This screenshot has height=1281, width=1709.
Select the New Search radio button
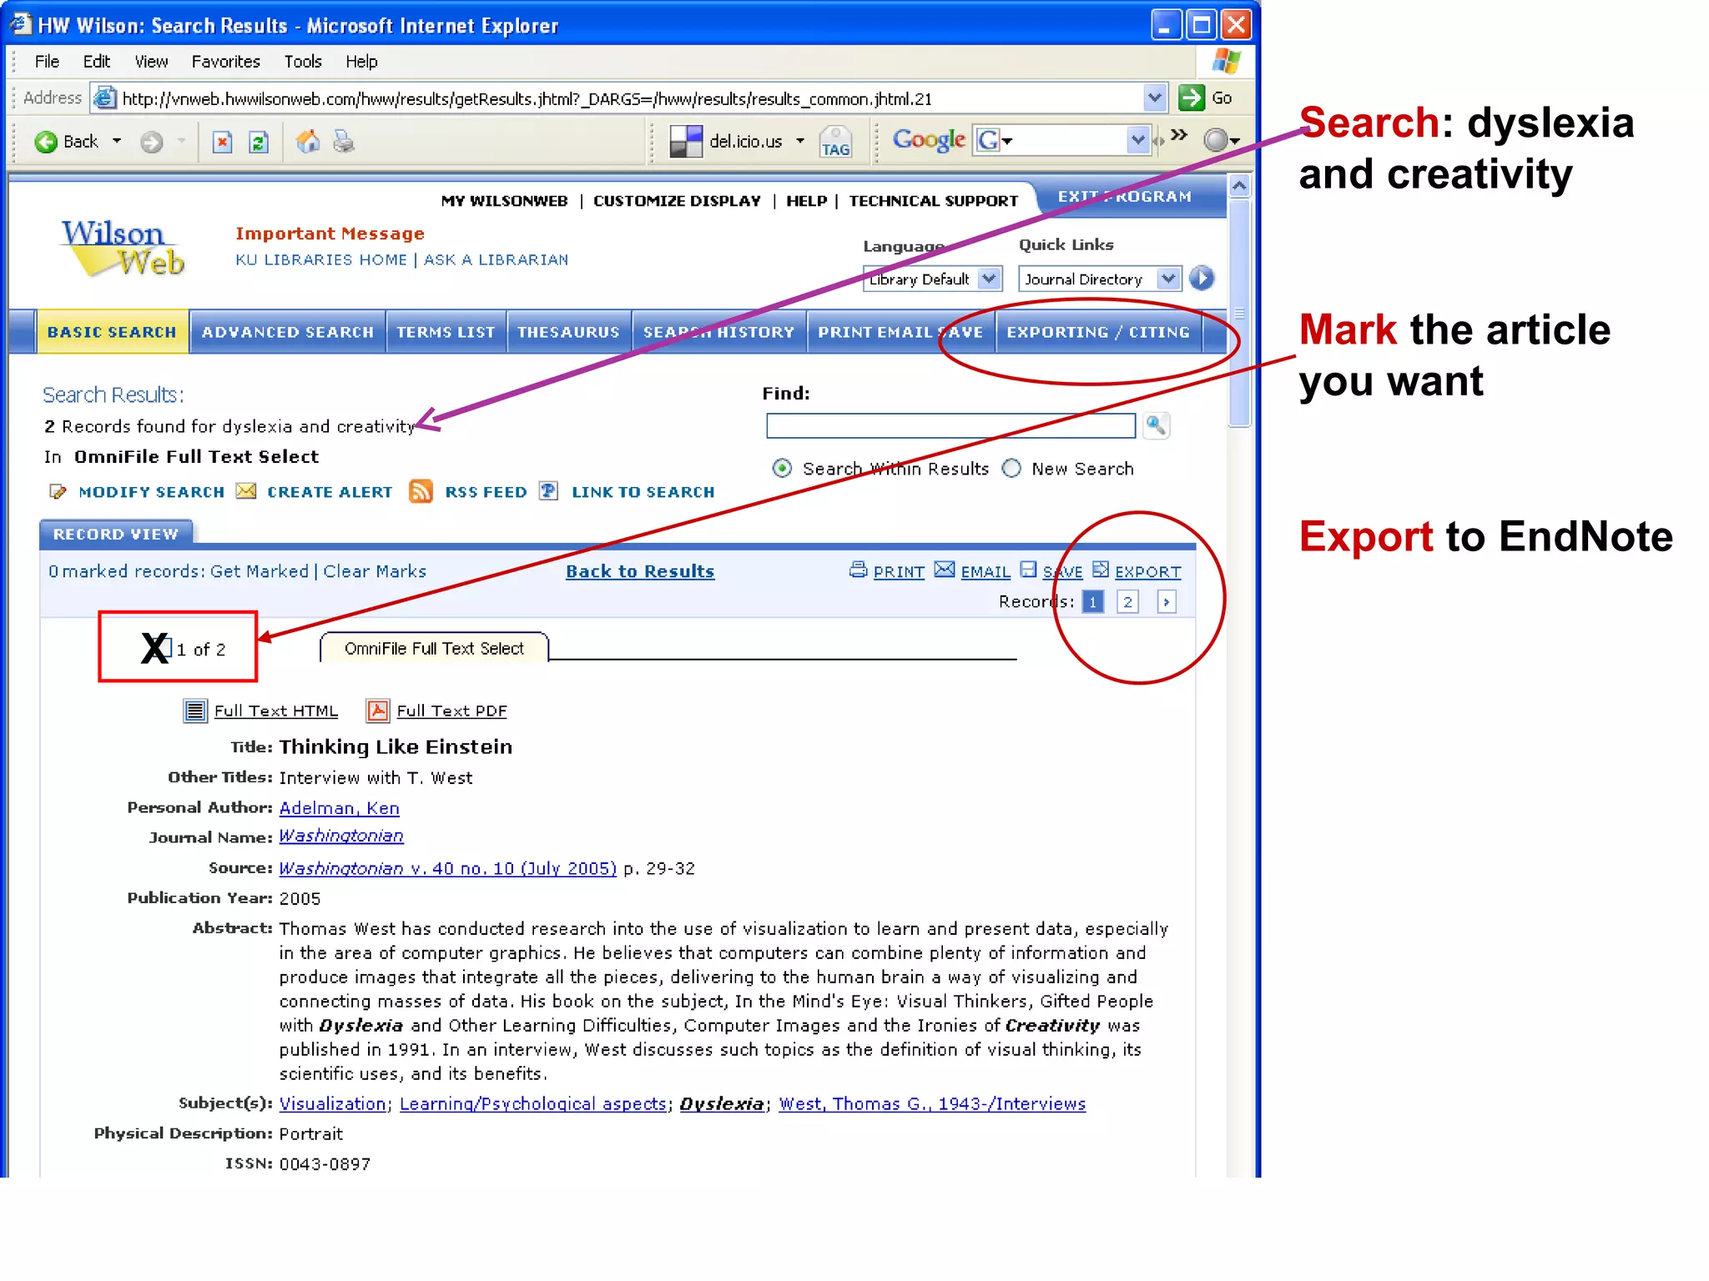tap(1011, 469)
